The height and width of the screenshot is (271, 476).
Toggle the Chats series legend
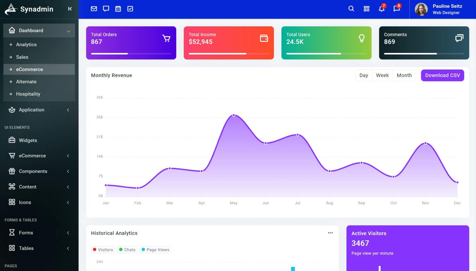tap(127, 249)
